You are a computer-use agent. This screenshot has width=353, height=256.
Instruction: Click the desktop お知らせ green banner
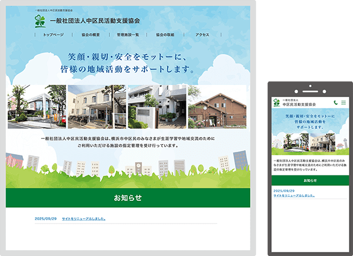pos(128,198)
